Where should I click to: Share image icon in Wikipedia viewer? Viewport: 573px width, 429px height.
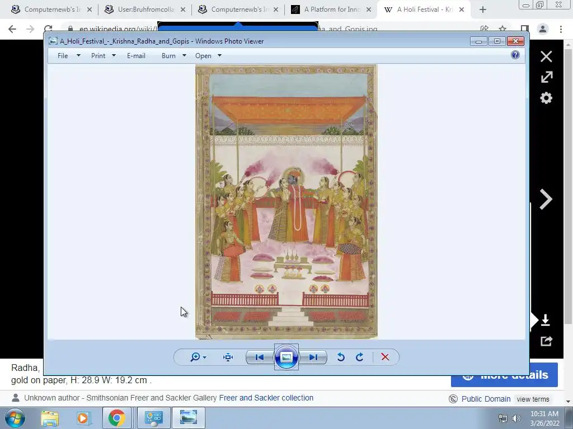coord(546,341)
